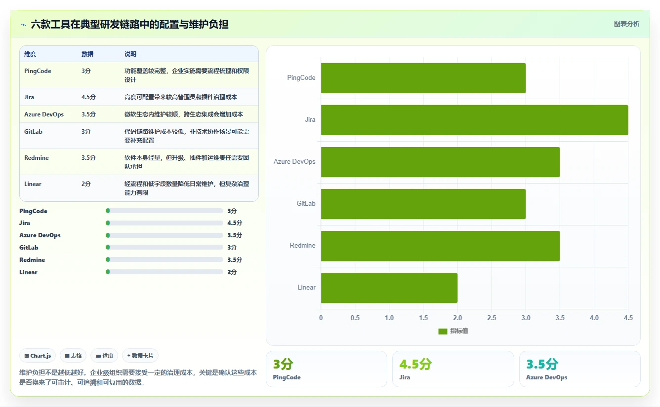Click the GitLab bar in chart
The image size is (660, 407).
423,204
